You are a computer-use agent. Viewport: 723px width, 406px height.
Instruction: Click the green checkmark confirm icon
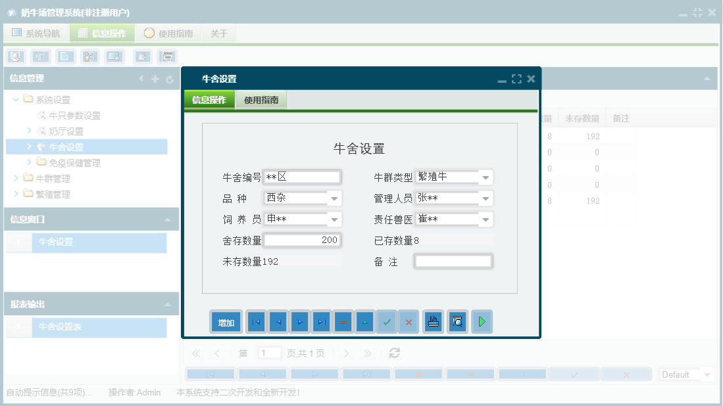[387, 321]
